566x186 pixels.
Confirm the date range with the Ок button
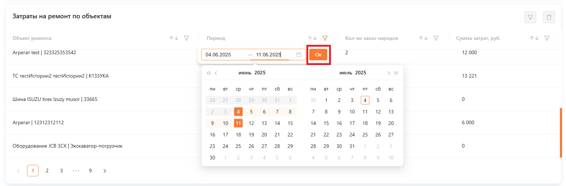318,55
